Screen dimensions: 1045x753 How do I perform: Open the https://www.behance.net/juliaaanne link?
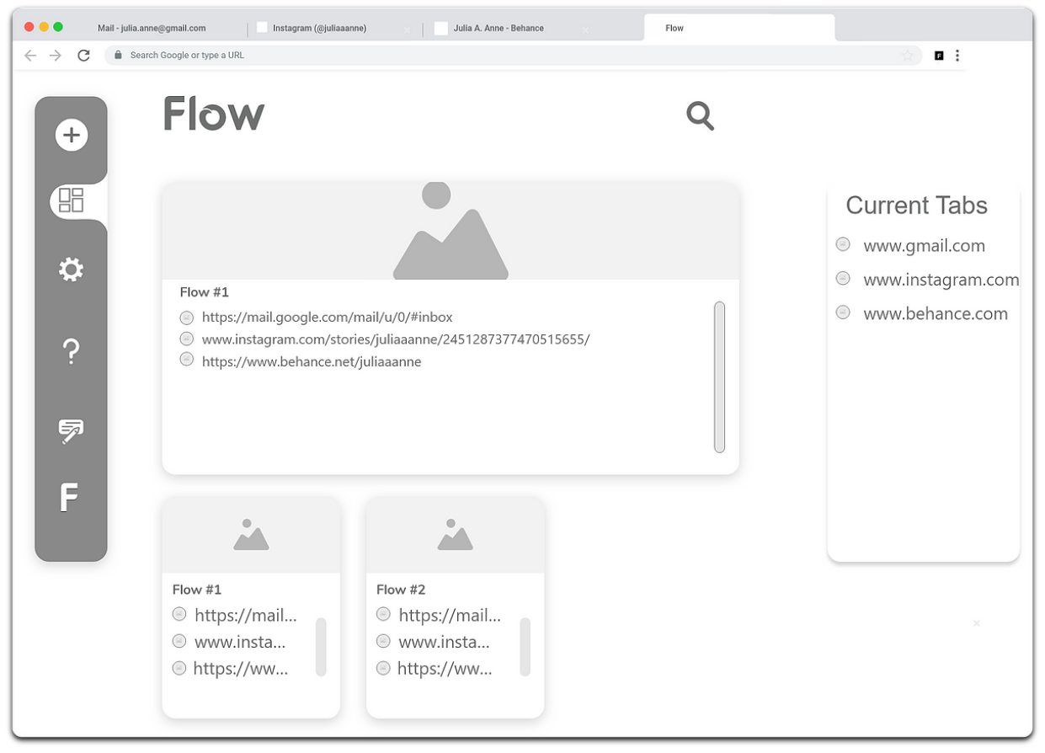[312, 362]
